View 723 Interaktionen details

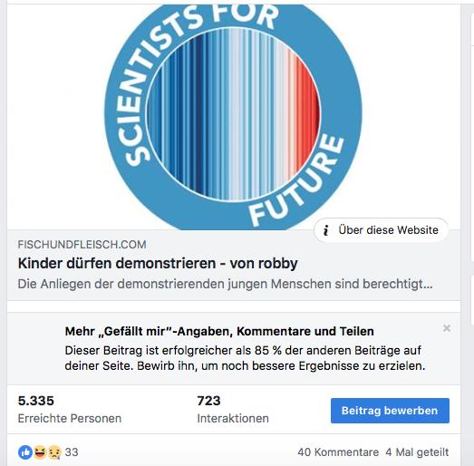click(233, 410)
